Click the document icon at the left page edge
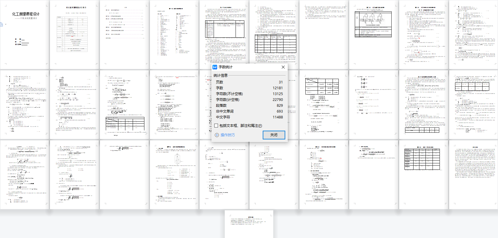The width and height of the screenshot is (498, 238). pyautogui.click(x=1, y=24)
